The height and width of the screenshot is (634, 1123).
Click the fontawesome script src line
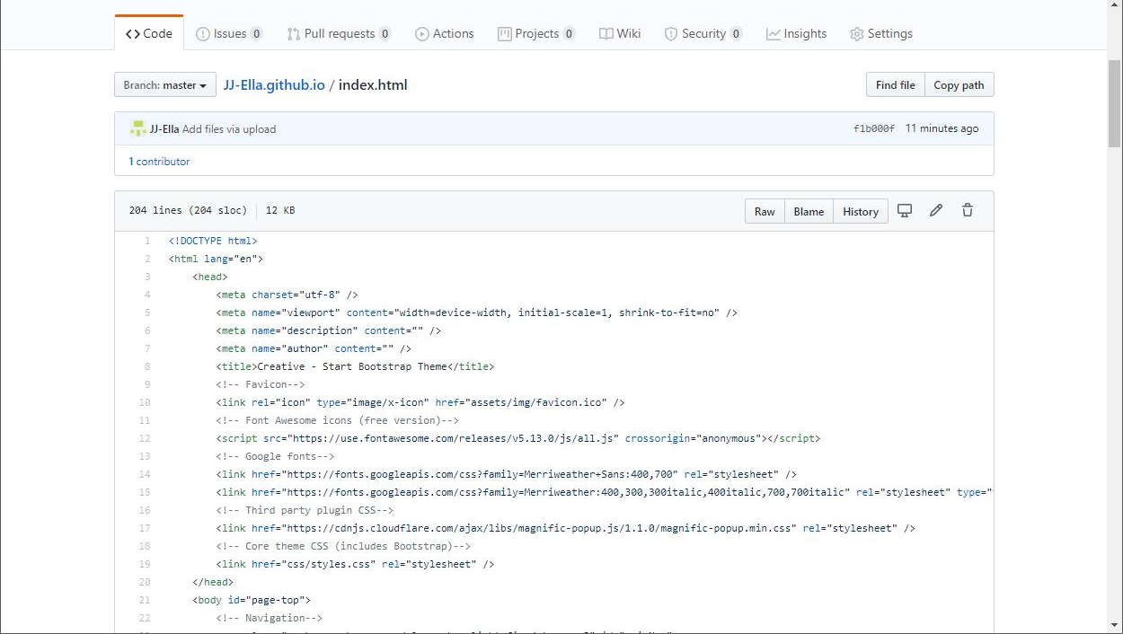518,438
